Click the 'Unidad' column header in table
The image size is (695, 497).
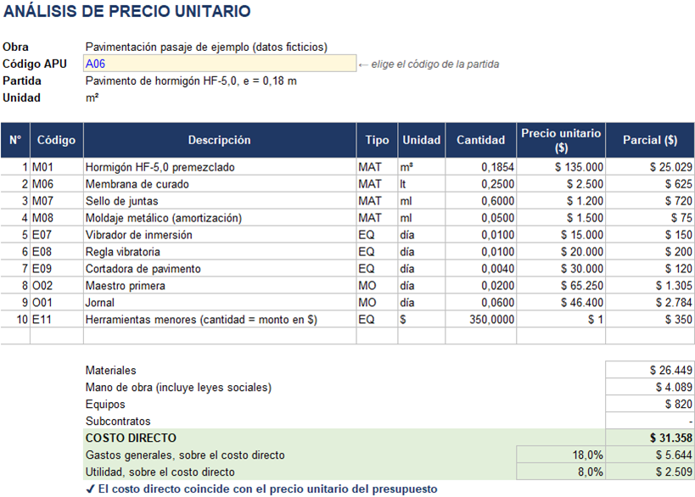click(422, 140)
